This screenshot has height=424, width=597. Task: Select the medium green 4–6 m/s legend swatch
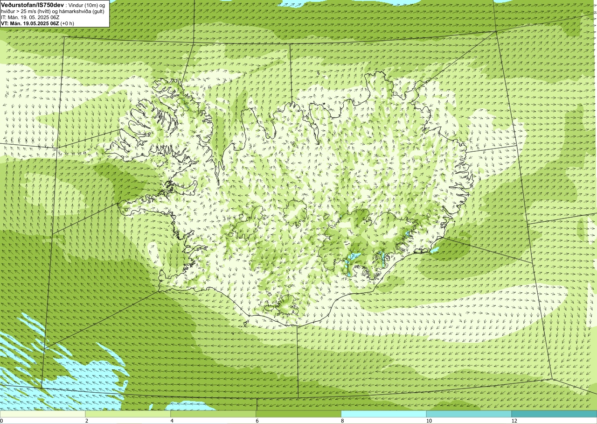[213, 414]
